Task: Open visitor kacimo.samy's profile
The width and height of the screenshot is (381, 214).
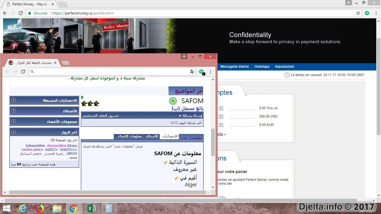Action: pos(31,150)
